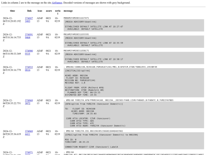Click 'CURR ATSU TYPE: ADS' line
The height and width of the screenshot is (155, 207).
pyautogui.click(x=82, y=121)
